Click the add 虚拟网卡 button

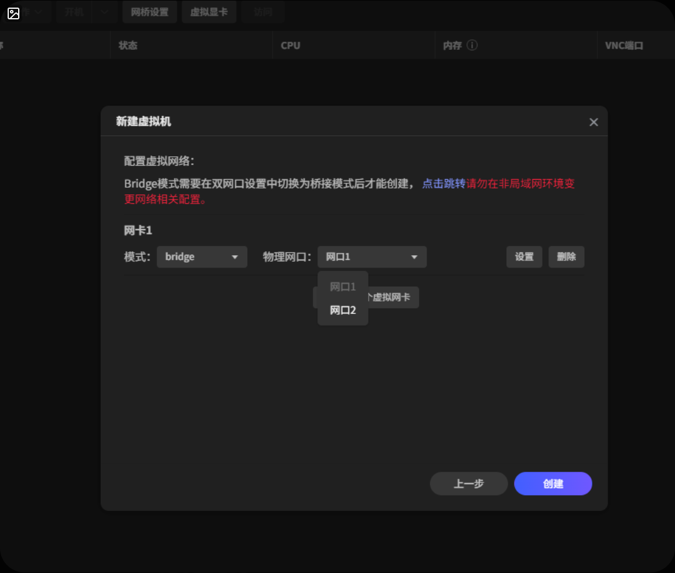coord(393,297)
